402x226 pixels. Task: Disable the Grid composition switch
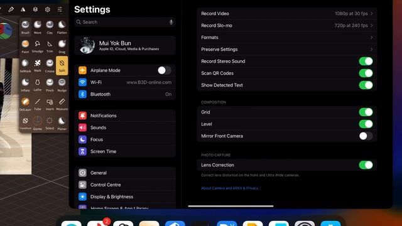coord(366,112)
